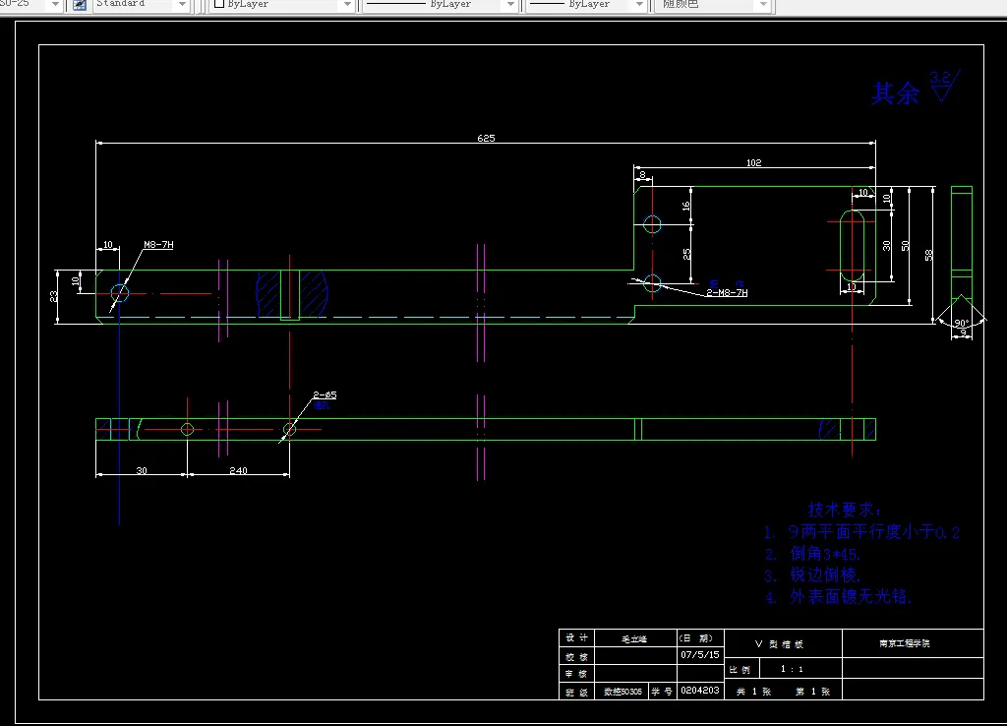Select the 102 width dimension text
1007x726 pixels.
pos(754,162)
